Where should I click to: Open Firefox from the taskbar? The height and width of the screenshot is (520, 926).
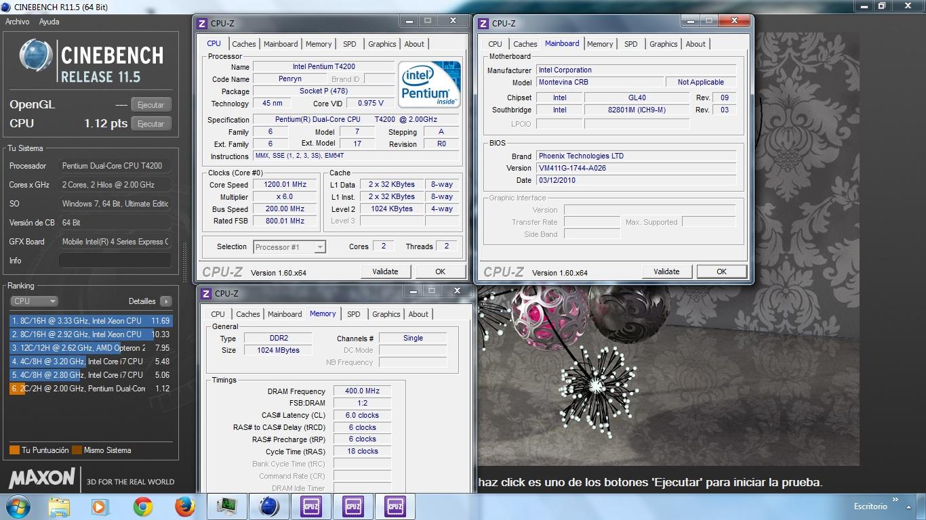[184, 506]
